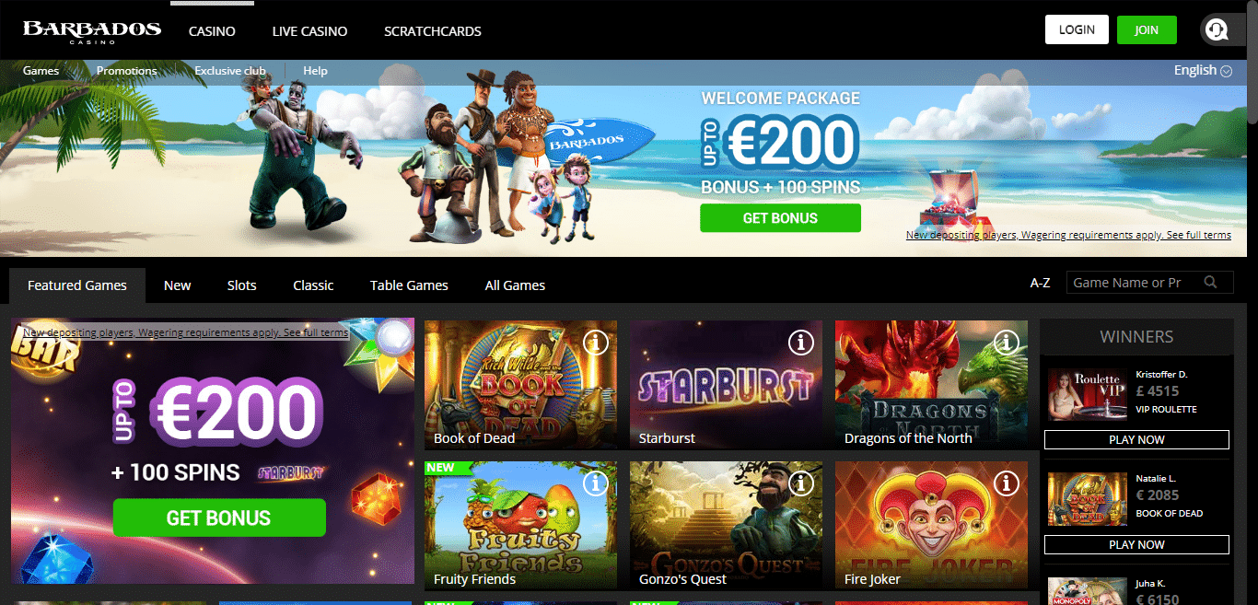
Task: Sort games using the A-Z option
Action: pos(1040,283)
